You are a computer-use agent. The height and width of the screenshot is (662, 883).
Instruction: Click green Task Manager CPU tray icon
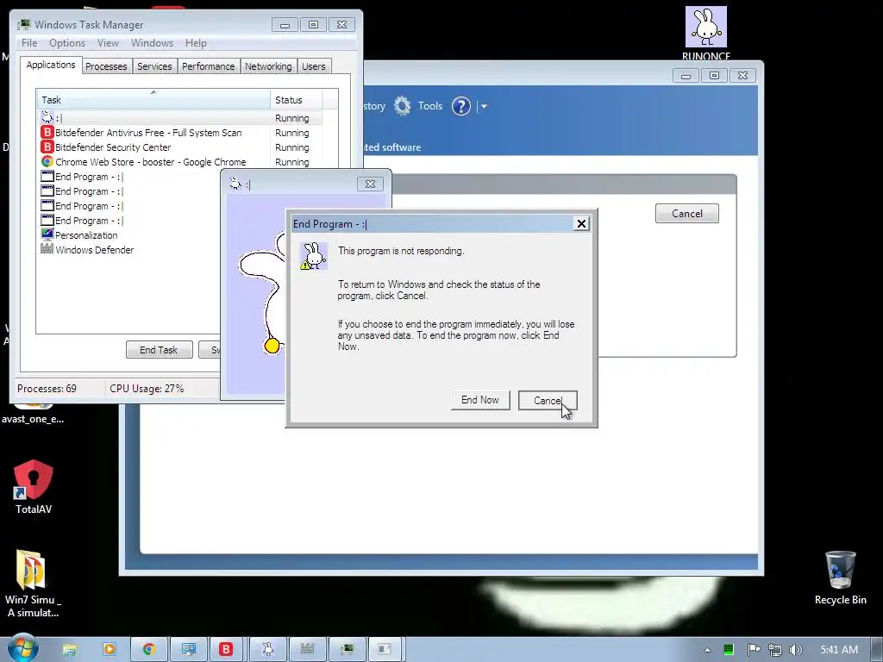[729, 650]
